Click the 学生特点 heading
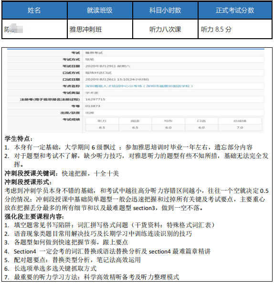The height and width of the screenshot is (285, 274). (18, 139)
